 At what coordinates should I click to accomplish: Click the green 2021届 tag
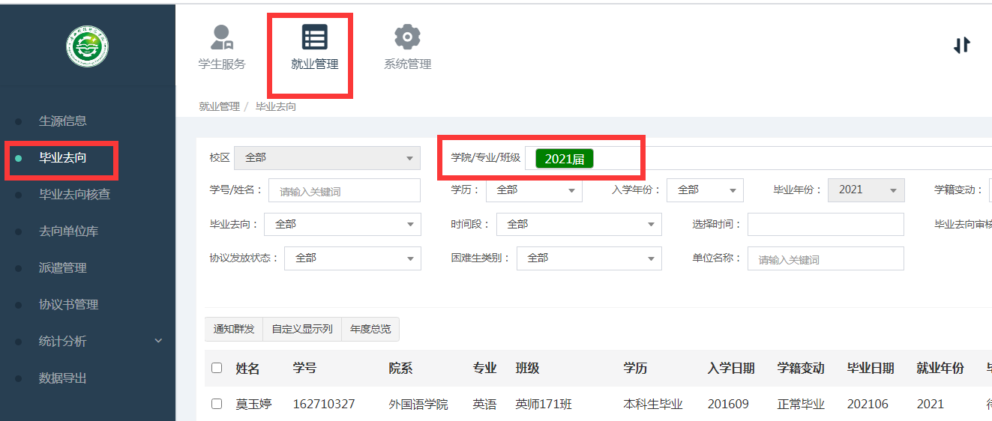click(564, 159)
